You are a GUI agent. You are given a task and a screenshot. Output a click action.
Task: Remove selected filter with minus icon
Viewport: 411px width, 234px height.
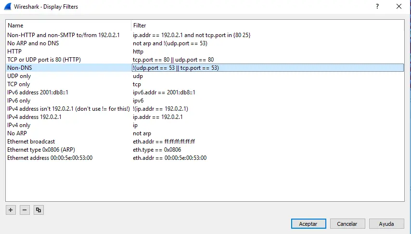click(x=25, y=210)
